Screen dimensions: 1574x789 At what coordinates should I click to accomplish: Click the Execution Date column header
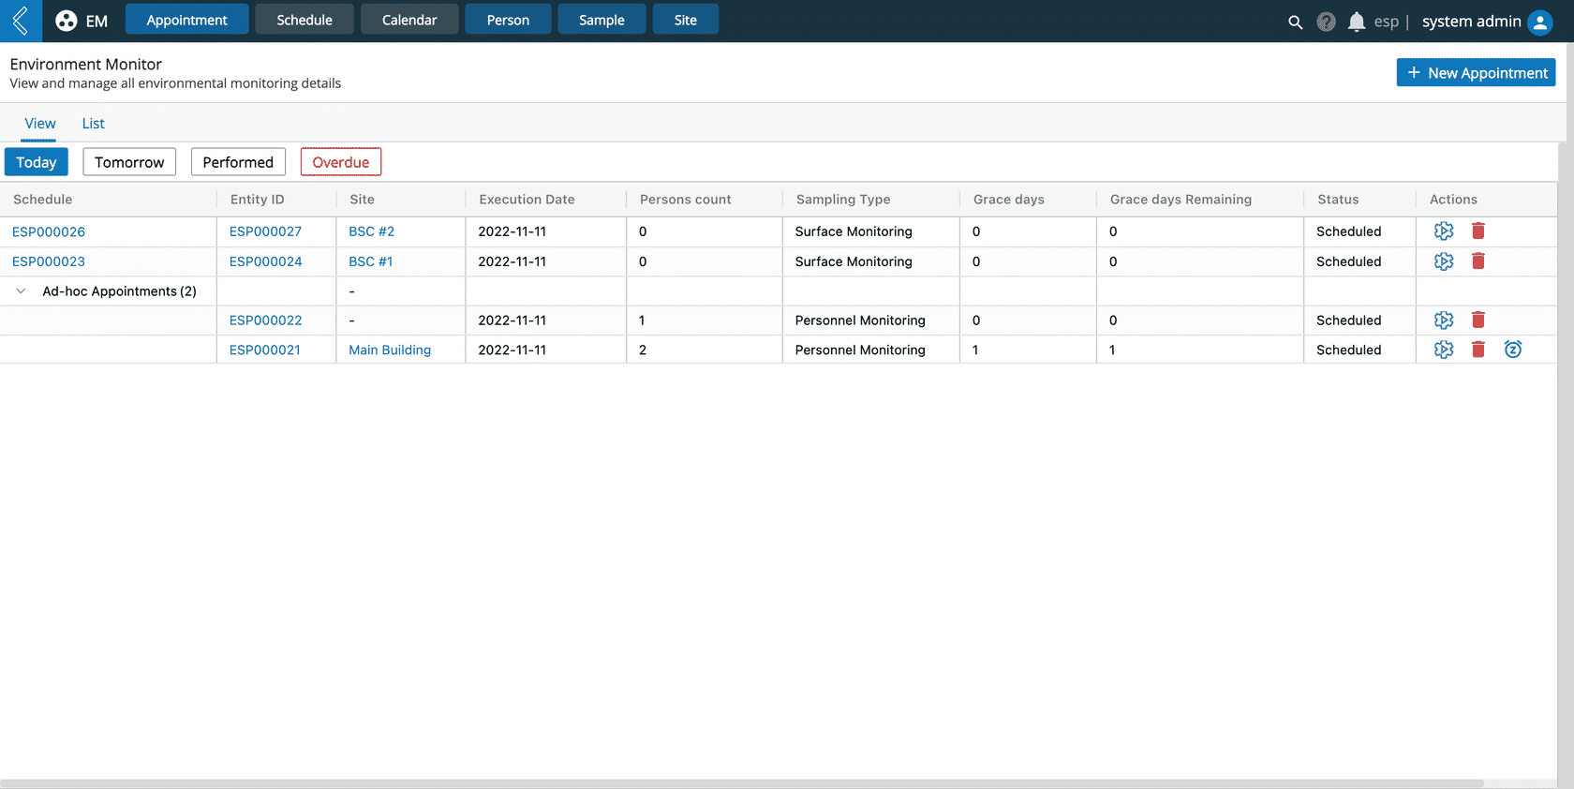click(x=527, y=200)
